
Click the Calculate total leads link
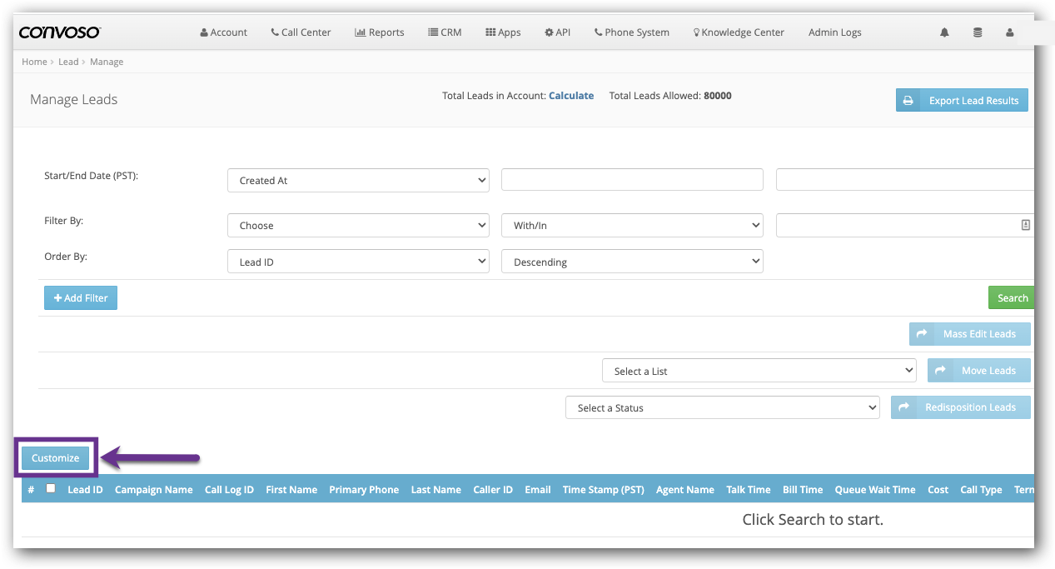point(571,96)
